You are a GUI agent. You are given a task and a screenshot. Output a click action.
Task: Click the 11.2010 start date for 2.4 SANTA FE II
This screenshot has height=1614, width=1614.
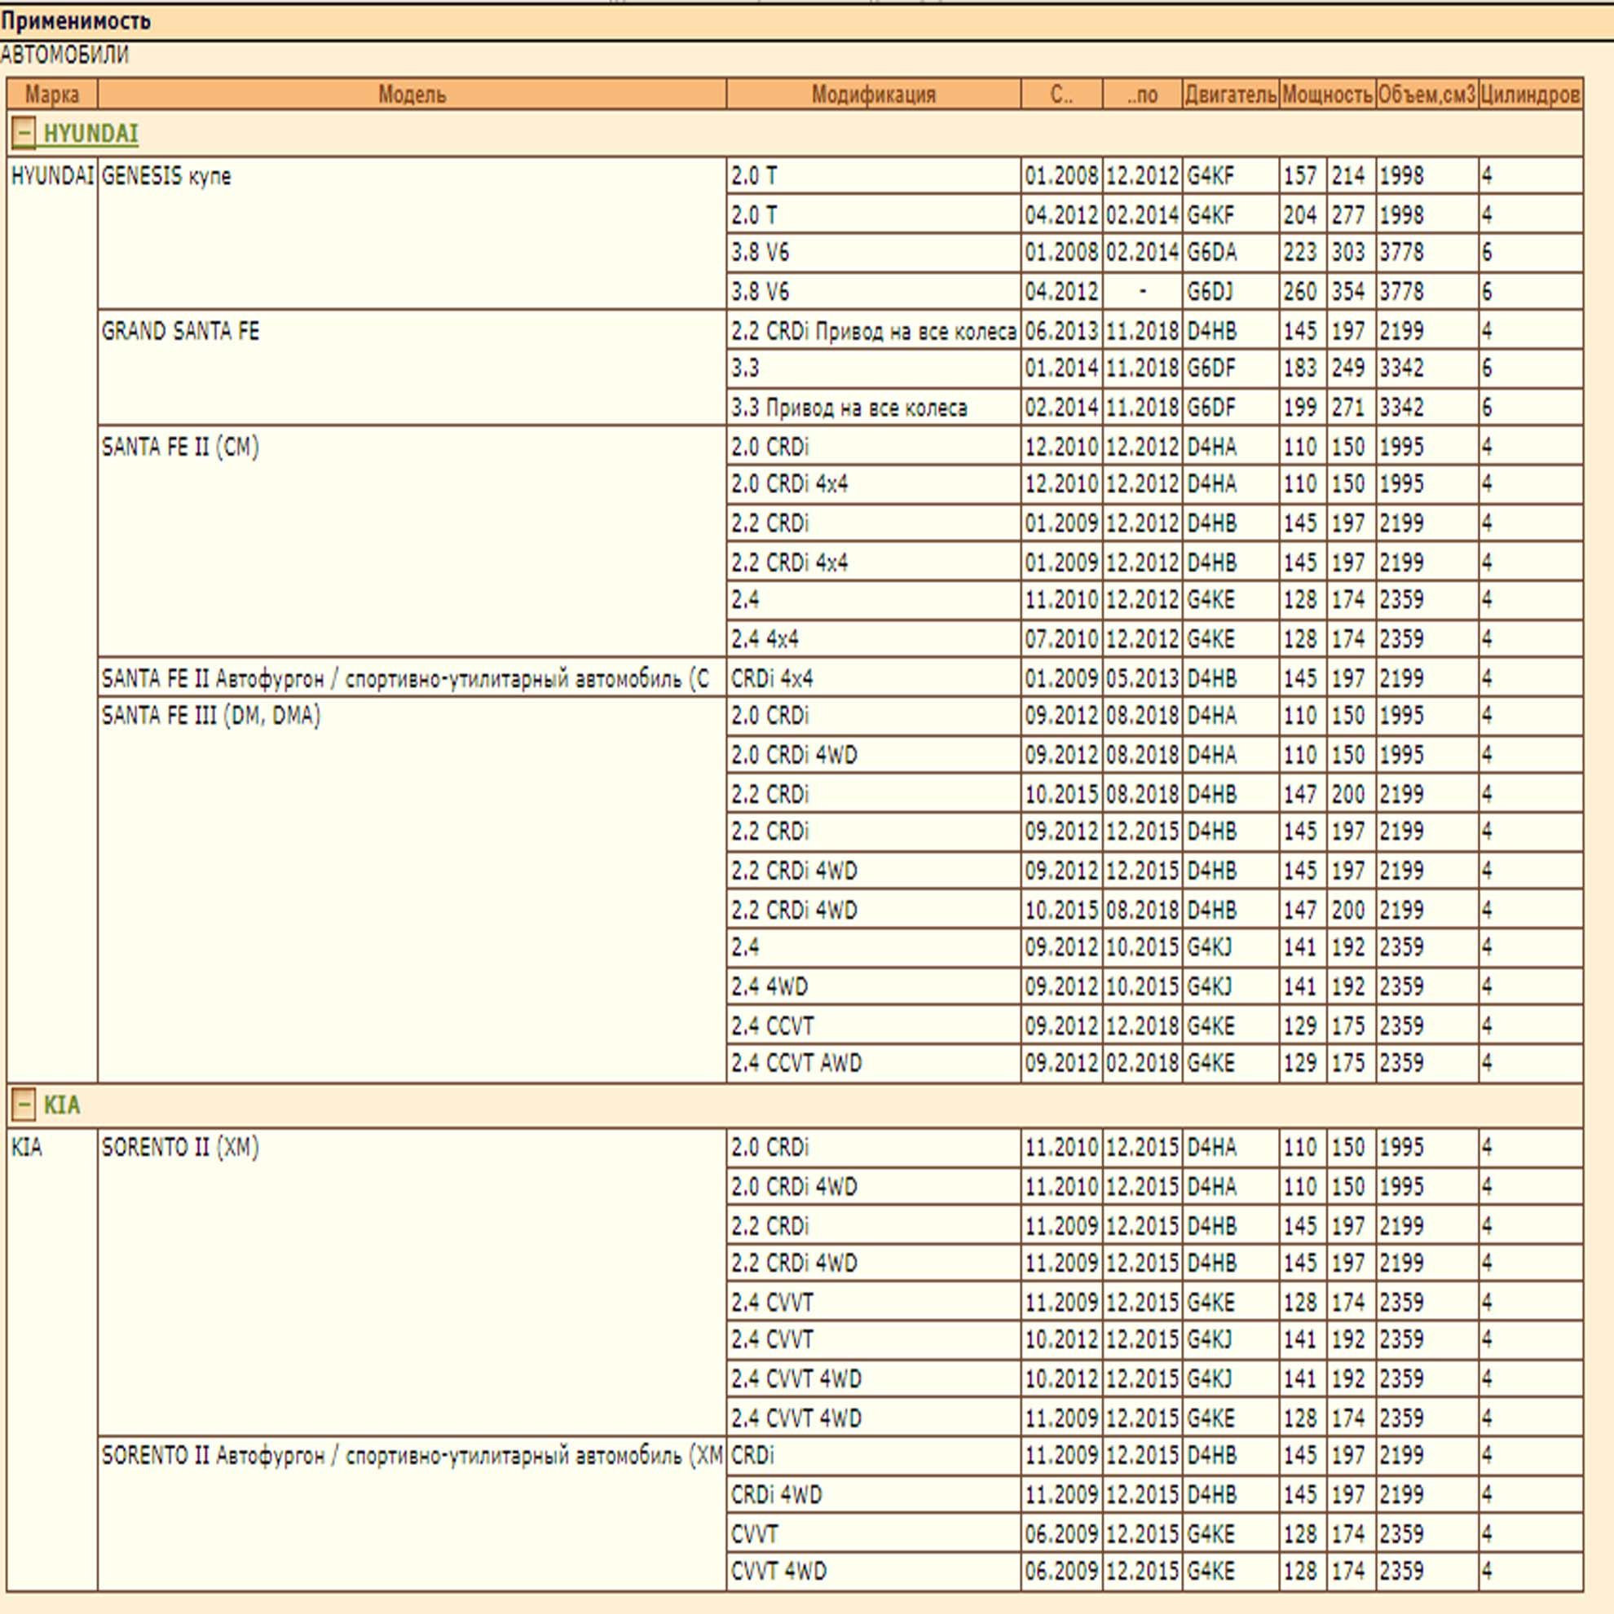[1062, 599]
